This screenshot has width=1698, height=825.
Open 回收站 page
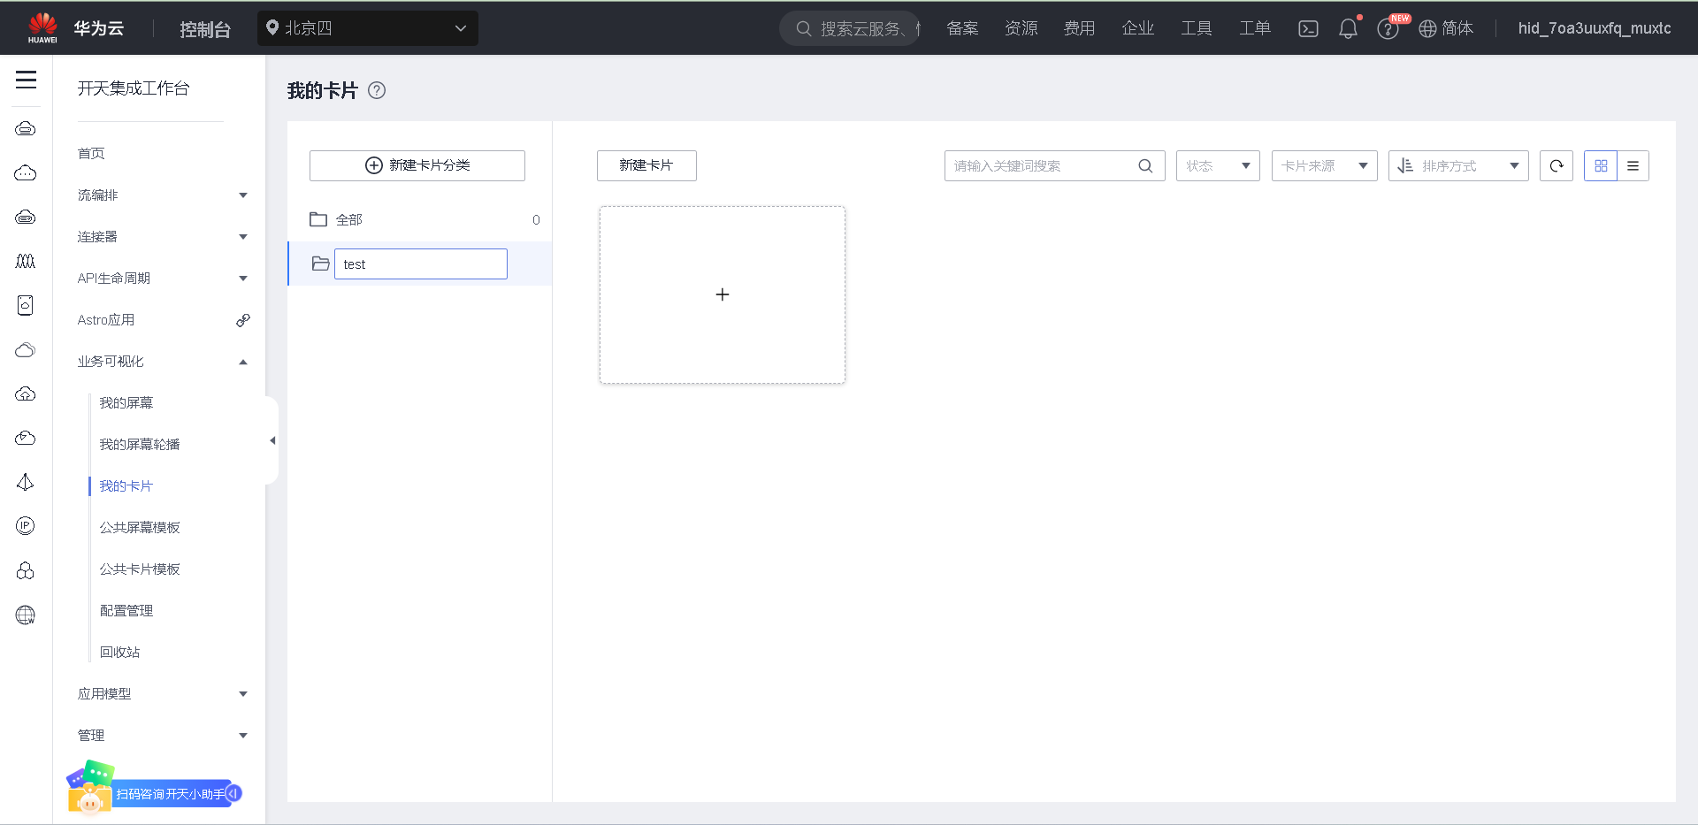[119, 653]
